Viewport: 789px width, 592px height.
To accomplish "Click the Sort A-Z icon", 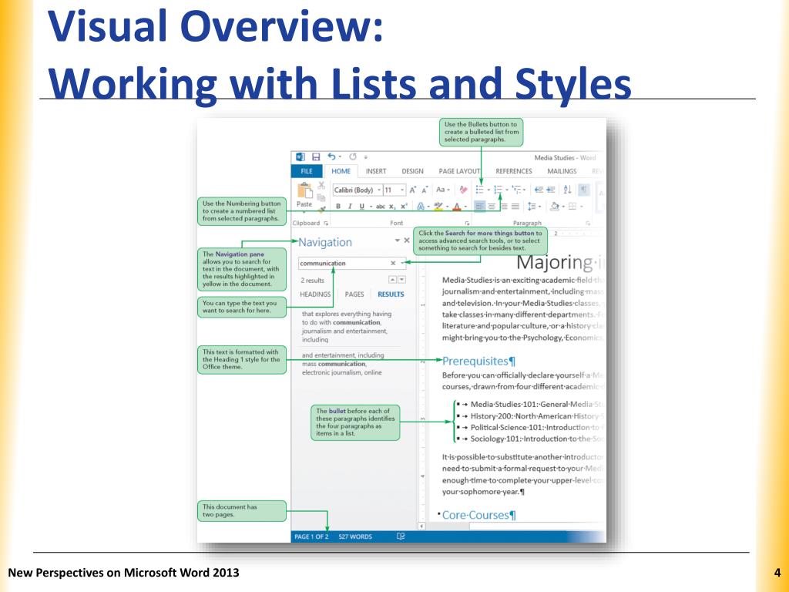I will [567, 190].
